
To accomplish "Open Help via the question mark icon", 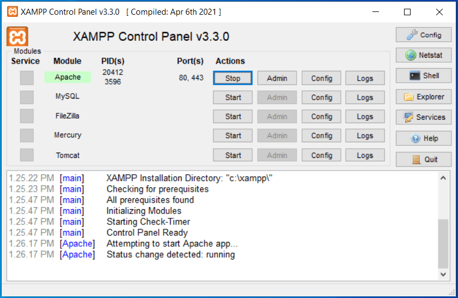I will [x=424, y=138].
